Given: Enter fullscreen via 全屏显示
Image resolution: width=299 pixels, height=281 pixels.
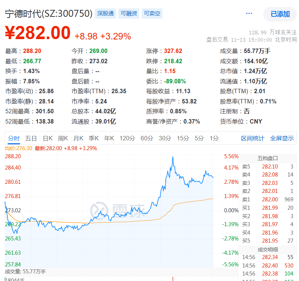Looking at the screenshot, I should [281, 138].
